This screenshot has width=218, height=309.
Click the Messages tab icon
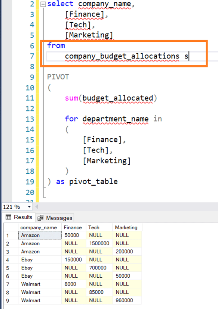click(40, 218)
